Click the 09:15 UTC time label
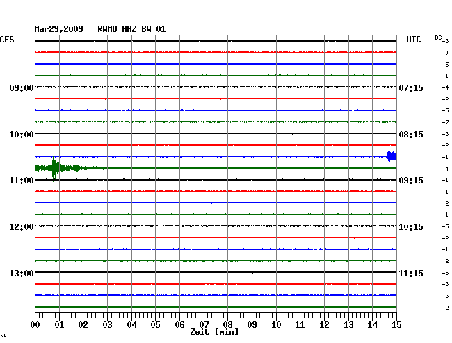 pyautogui.click(x=411, y=181)
